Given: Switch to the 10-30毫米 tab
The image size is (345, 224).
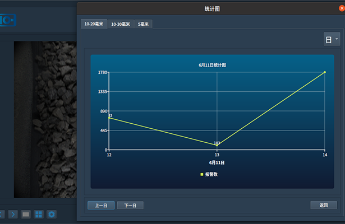Looking at the screenshot, I should coord(121,24).
